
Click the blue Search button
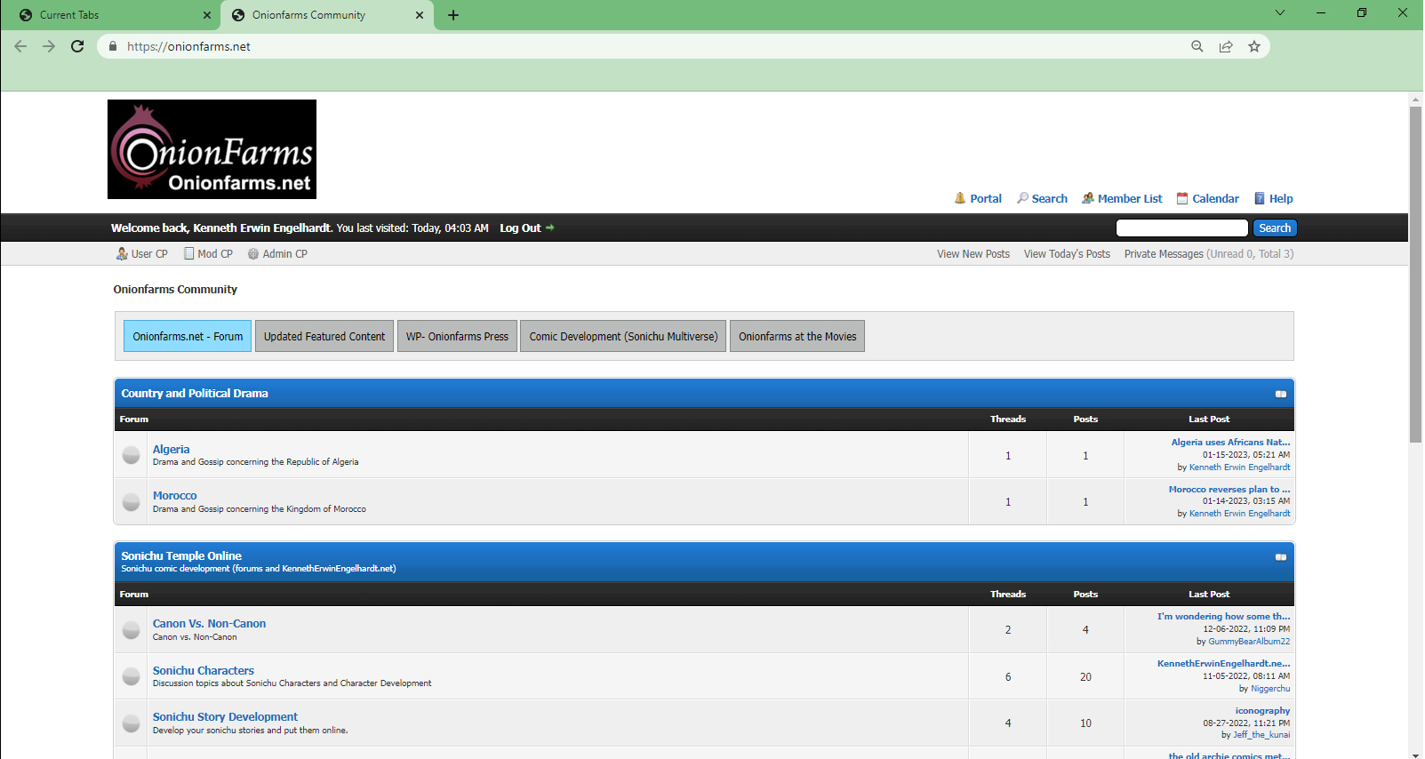pos(1275,228)
